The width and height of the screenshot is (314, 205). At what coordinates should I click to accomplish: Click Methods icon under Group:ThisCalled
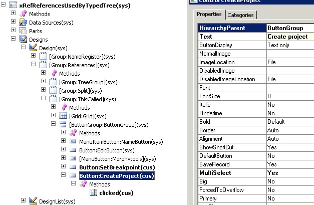tap(63, 107)
